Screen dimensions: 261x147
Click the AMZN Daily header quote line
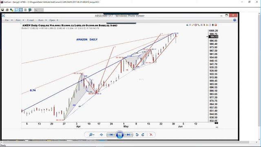(x=70, y=25)
